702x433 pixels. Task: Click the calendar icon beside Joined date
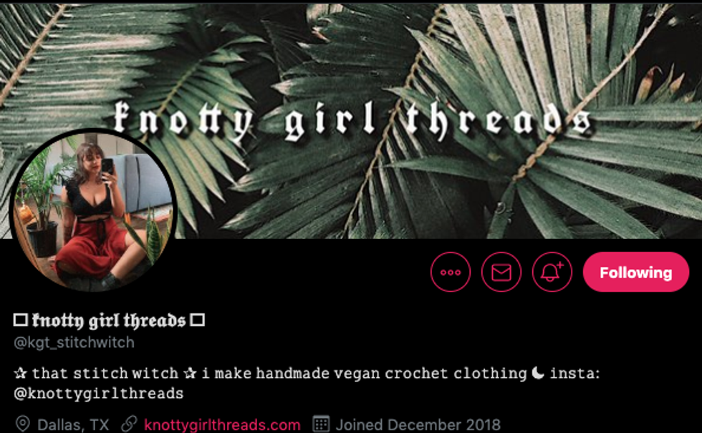coord(321,424)
